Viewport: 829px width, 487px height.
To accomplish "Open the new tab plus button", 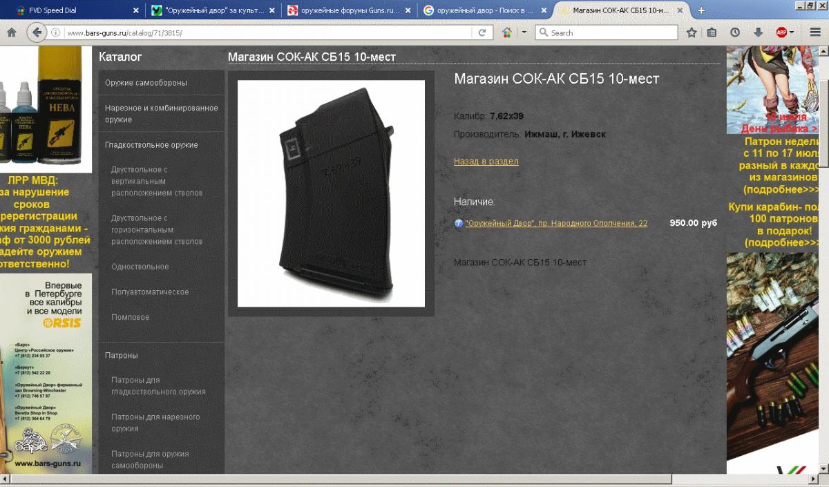I will click(702, 10).
